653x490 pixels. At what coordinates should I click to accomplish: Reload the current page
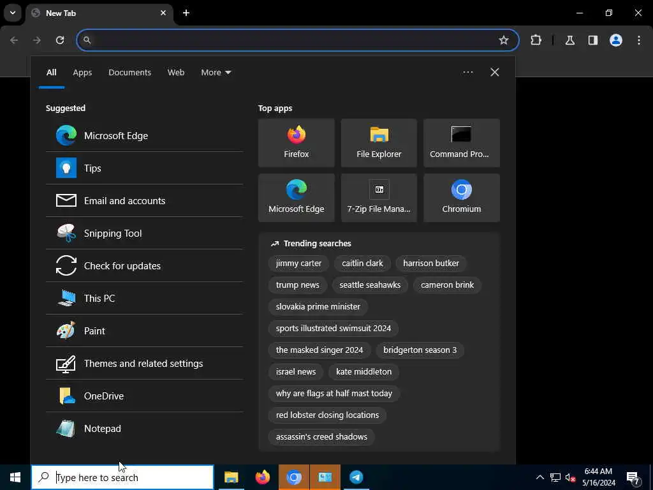(x=60, y=40)
